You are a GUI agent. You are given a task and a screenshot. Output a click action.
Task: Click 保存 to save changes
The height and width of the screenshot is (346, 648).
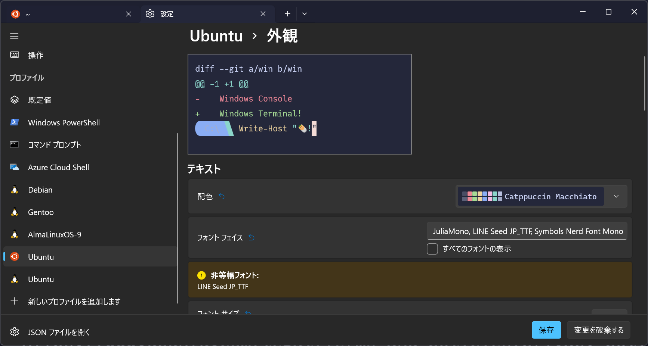546,330
